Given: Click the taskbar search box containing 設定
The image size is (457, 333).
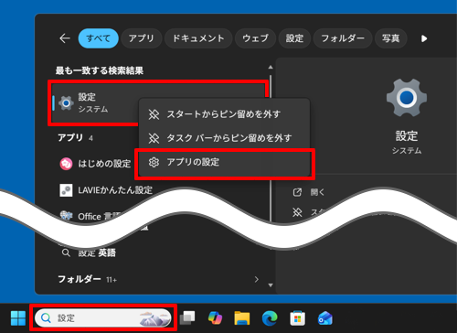Looking at the screenshot, I should click(x=103, y=318).
